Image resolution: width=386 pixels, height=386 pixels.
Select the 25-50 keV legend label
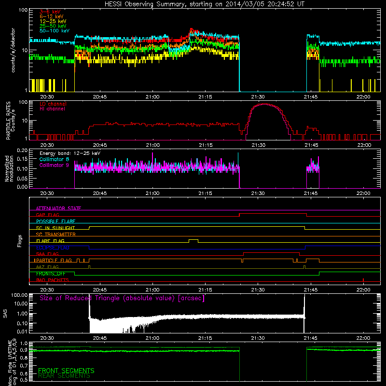(x=53, y=26)
